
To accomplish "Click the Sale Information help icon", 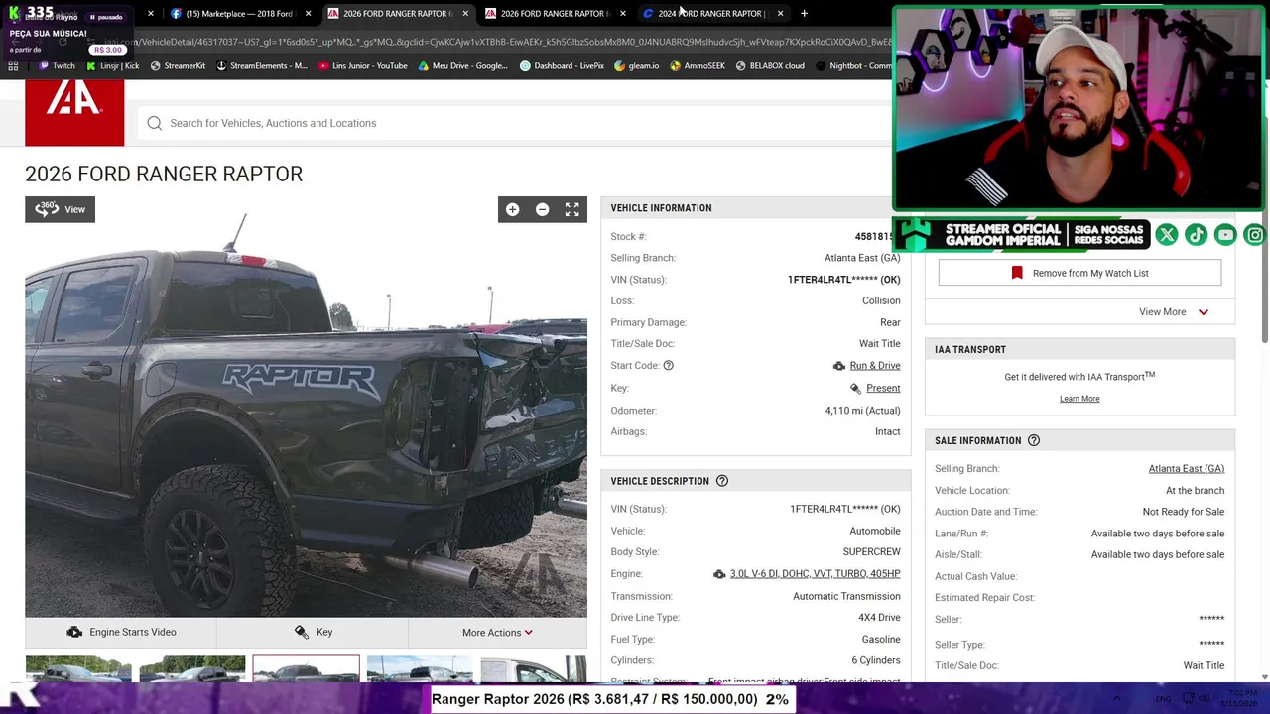I will click(x=1033, y=440).
